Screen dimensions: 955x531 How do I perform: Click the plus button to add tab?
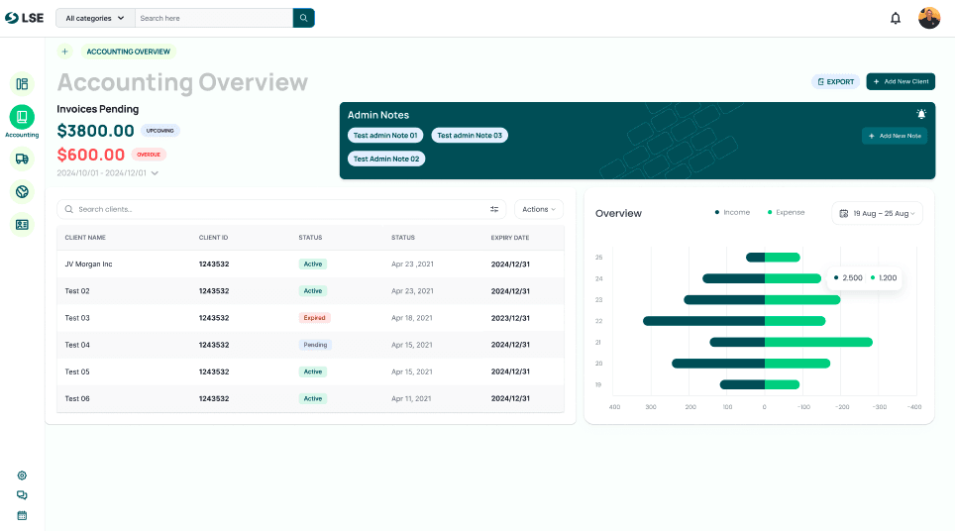64,52
